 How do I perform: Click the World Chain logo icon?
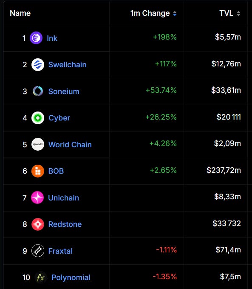click(x=38, y=144)
